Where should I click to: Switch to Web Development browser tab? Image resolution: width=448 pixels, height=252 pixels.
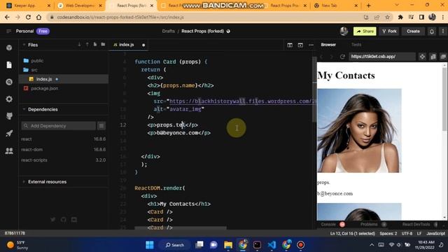click(80, 6)
